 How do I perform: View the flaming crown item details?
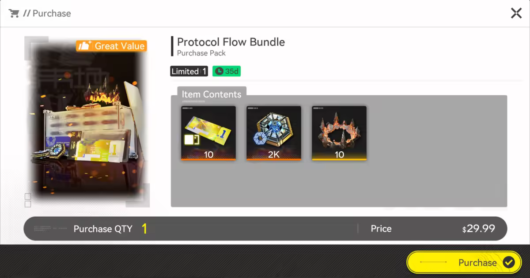point(339,133)
